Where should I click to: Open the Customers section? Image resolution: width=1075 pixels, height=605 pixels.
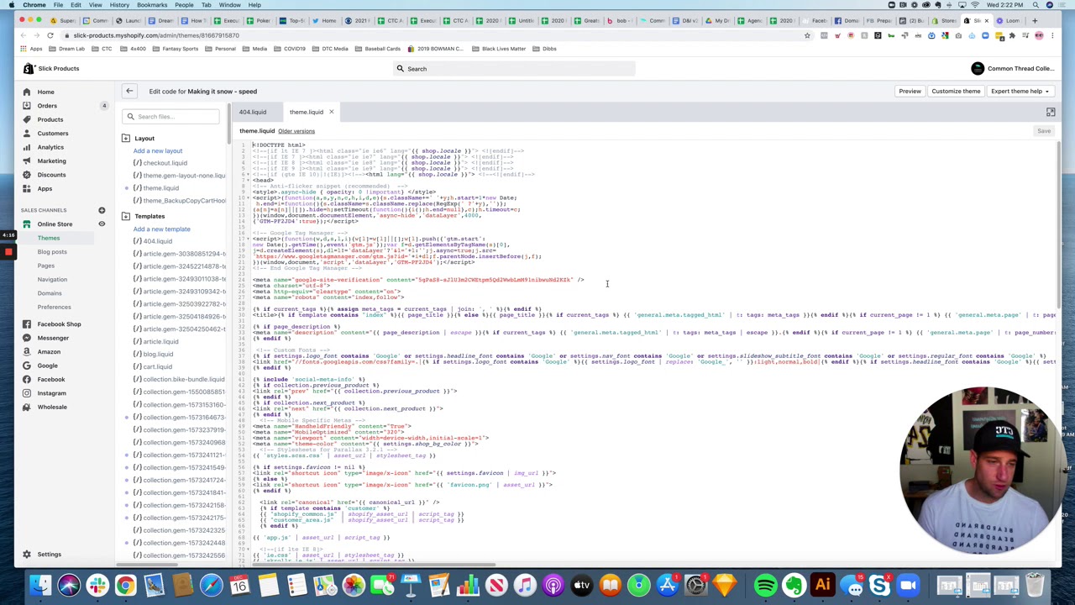click(x=52, y=133)
